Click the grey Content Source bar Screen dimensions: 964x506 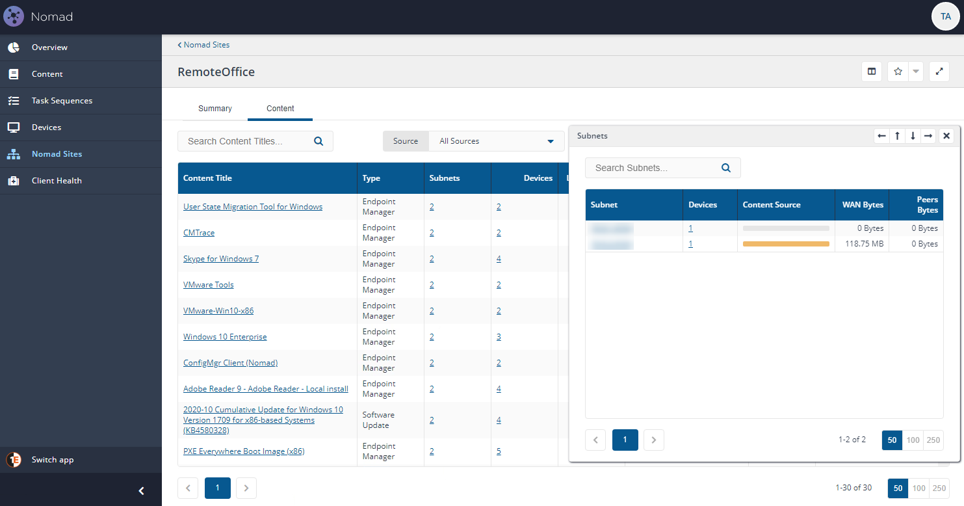(786, 228)
